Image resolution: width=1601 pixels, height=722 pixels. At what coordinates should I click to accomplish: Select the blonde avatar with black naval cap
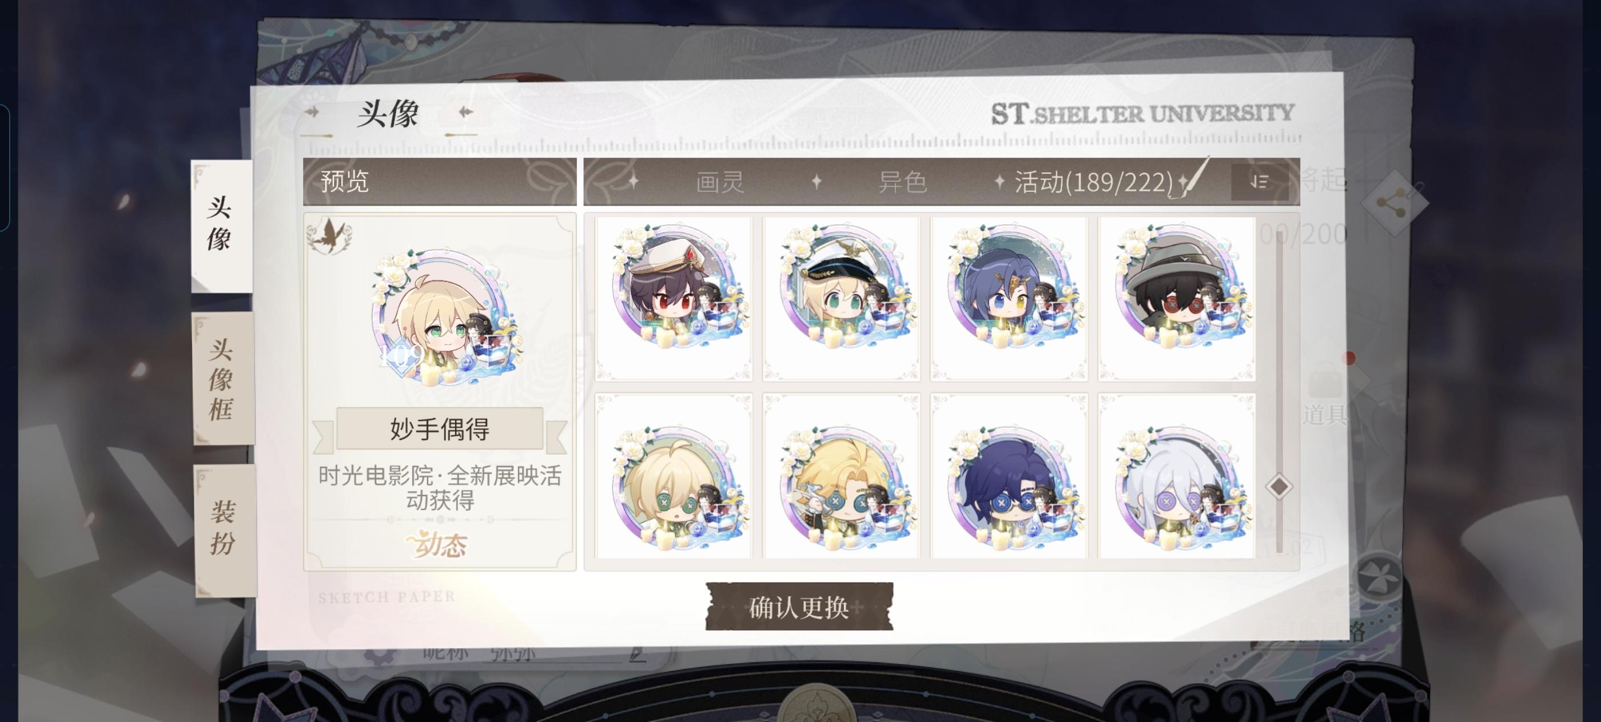click(842, 298)
